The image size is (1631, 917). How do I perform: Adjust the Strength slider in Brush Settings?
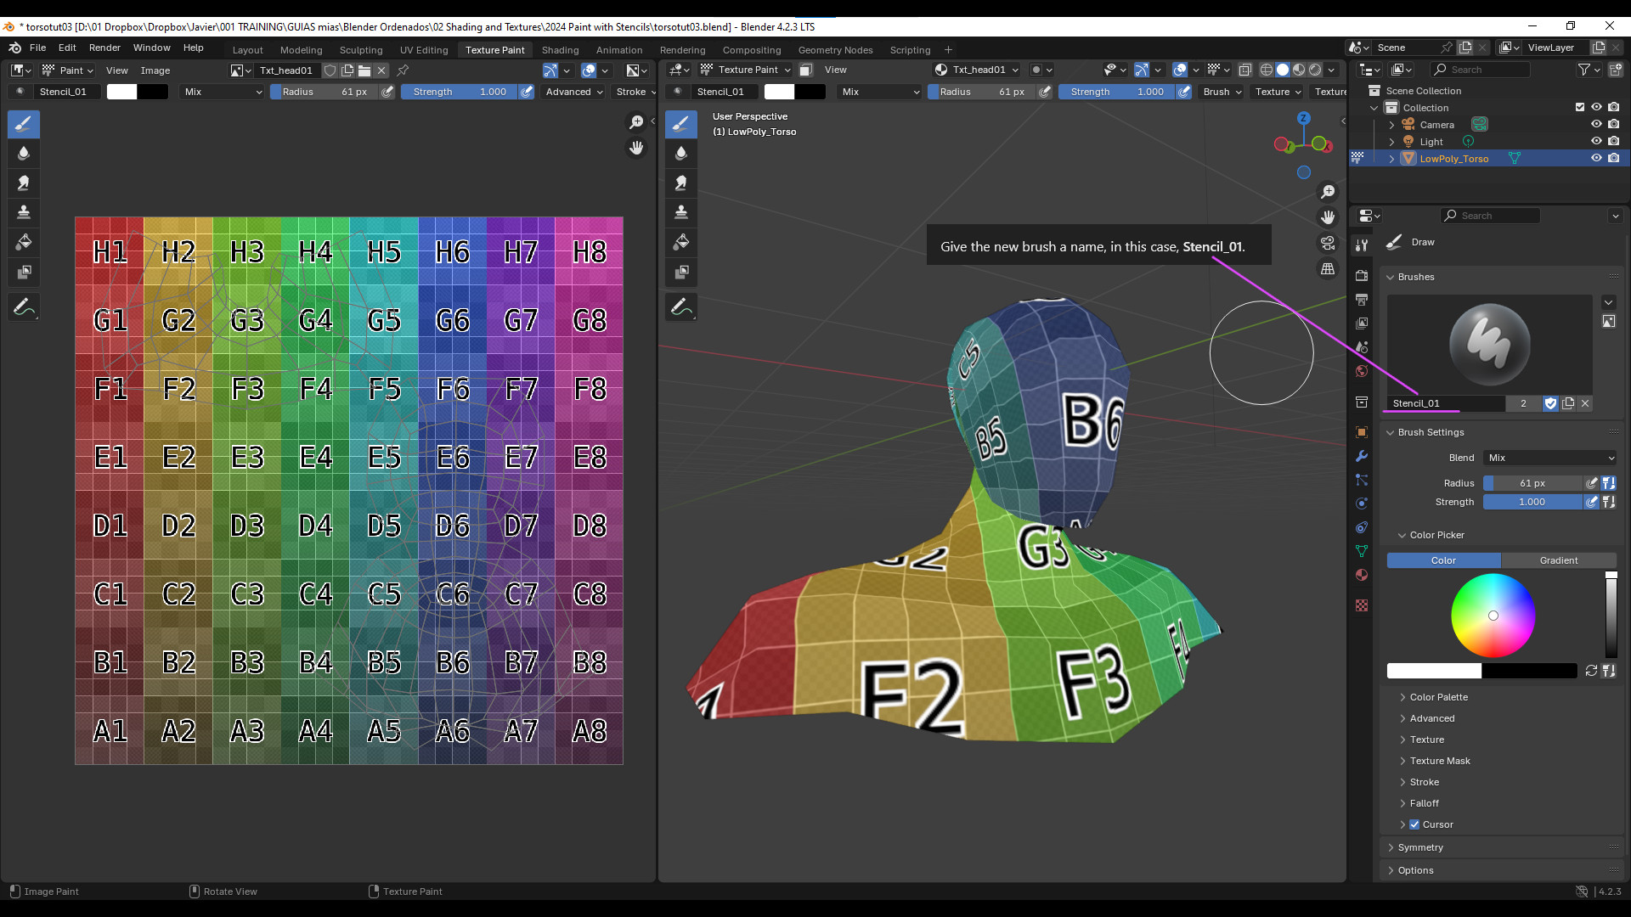point(1533,502)
